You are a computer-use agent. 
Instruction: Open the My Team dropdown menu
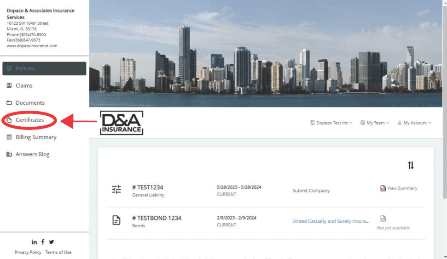375,123
